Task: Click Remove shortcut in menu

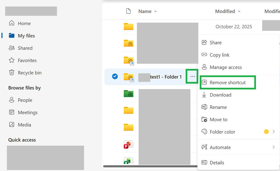Action: coord(228,83)
